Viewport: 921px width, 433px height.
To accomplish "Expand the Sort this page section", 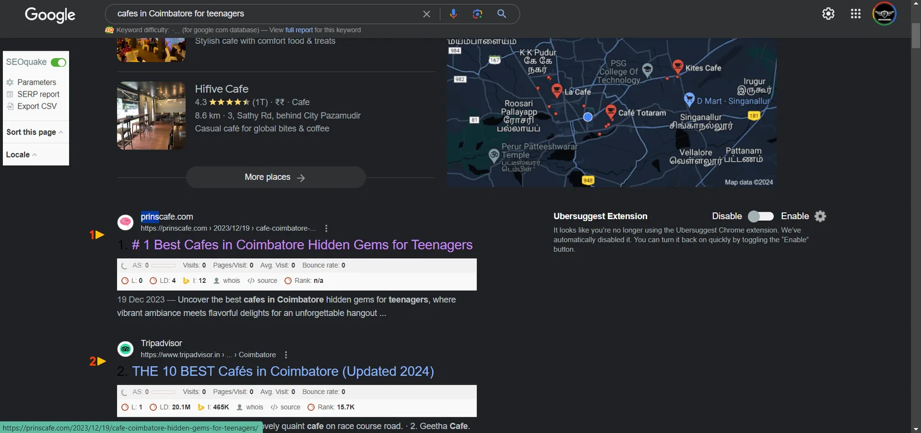I will click(x=35, y=132).
